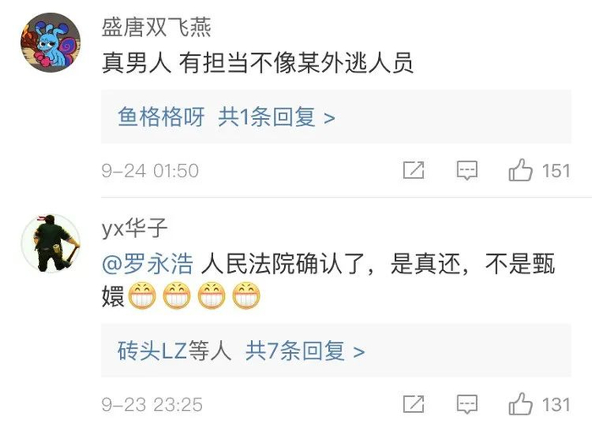Repost yx华子's comment using share icon

[414, 404]
